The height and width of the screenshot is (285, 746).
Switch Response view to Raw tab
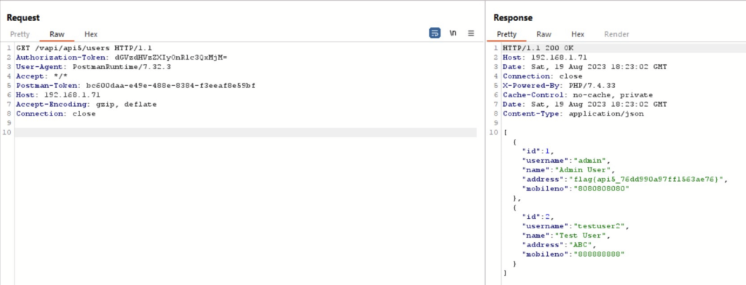[x=543, y=34]
